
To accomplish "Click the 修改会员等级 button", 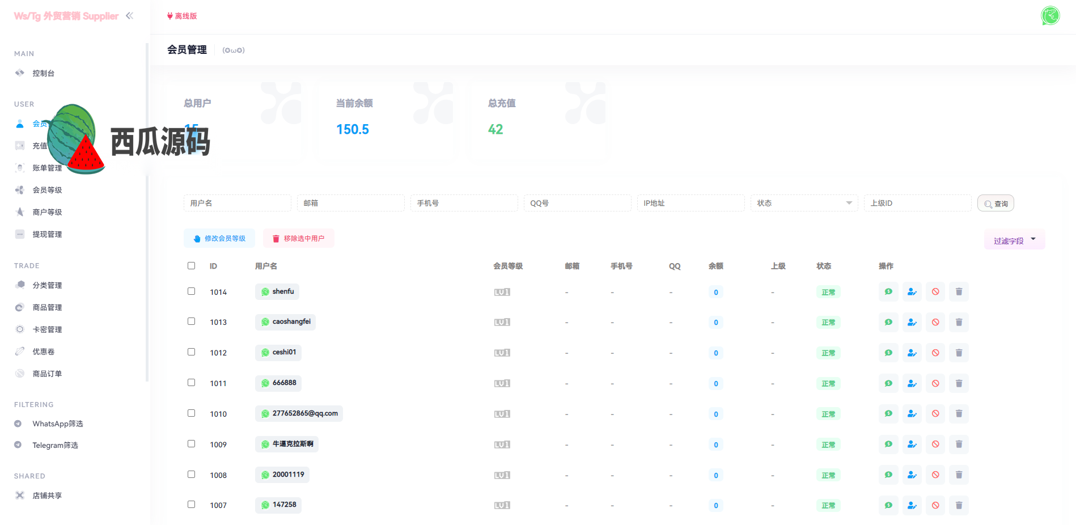I will 219,239.
